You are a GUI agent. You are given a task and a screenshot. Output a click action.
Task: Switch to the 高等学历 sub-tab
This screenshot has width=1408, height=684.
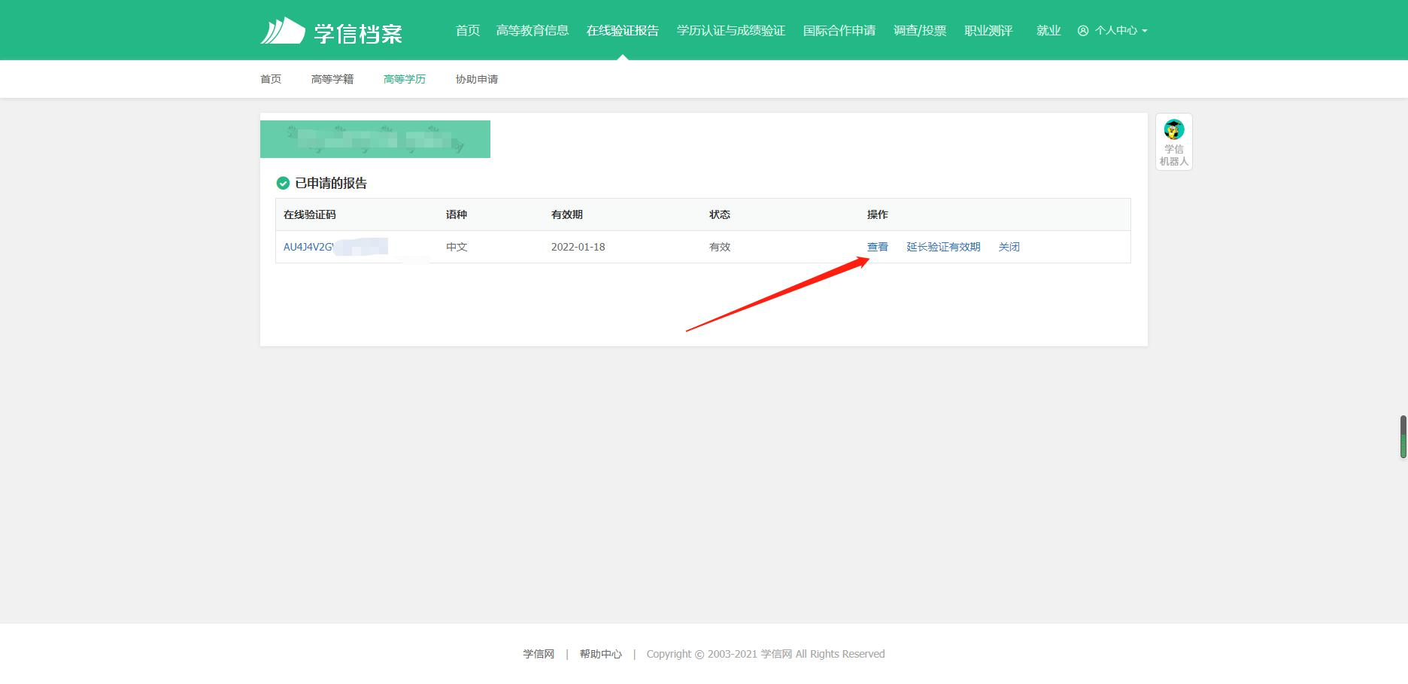point(404,79)
